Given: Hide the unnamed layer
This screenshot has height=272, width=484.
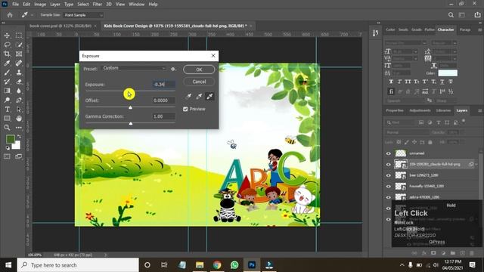Looking at the screenshot, I should pyautogui.click(x=388, y=153).
